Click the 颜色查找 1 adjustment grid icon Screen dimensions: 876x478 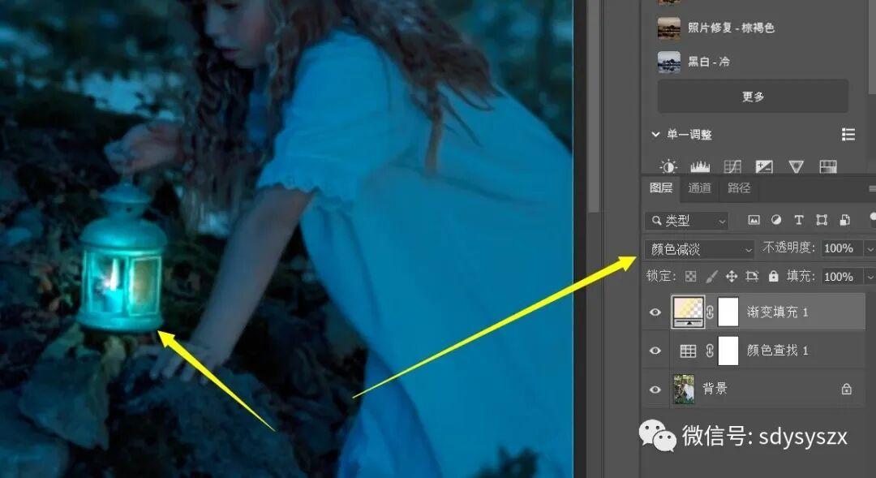click(x=688, y=351)
